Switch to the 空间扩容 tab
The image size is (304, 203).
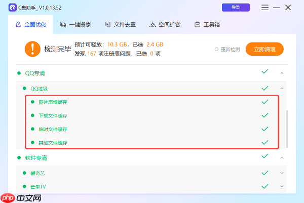point(165,25)
